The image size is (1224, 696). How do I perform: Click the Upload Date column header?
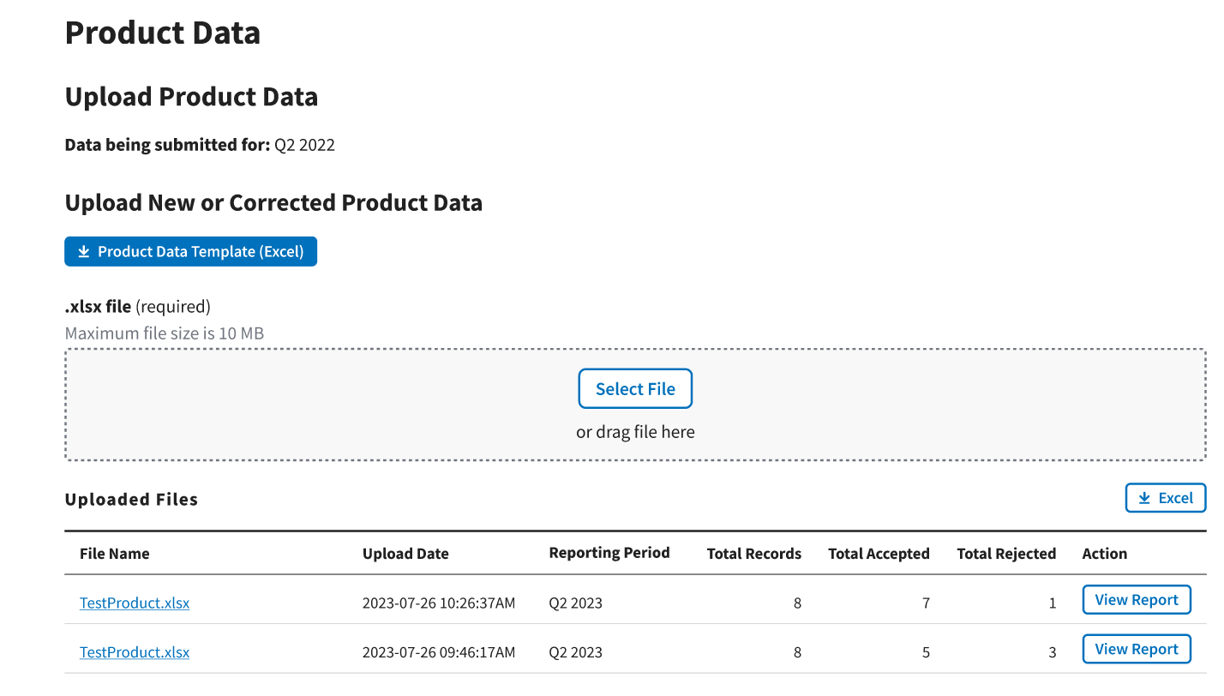click(x=405, y=554)
